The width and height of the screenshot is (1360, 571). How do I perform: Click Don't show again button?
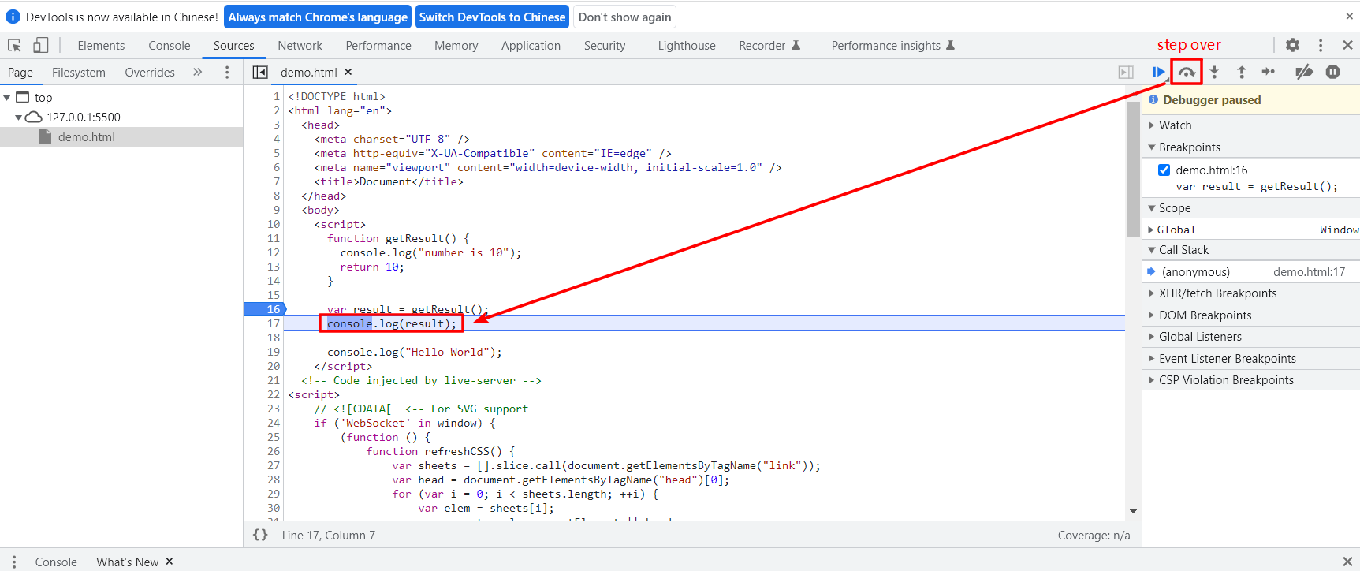click(624, 17)
